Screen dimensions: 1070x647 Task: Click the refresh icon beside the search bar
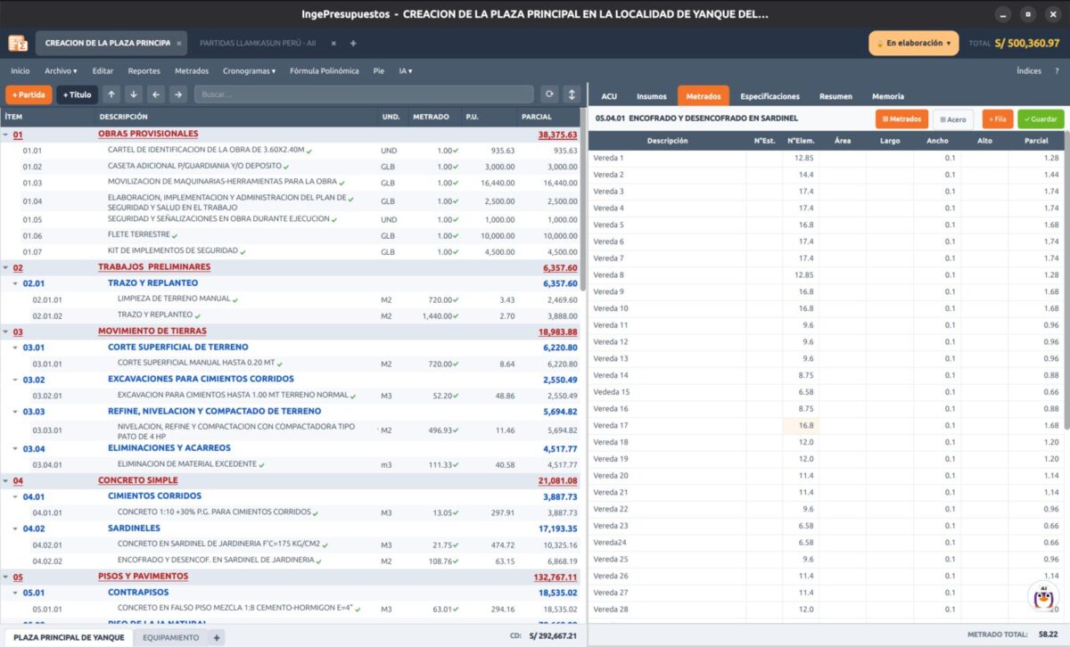tap(549, 94)
